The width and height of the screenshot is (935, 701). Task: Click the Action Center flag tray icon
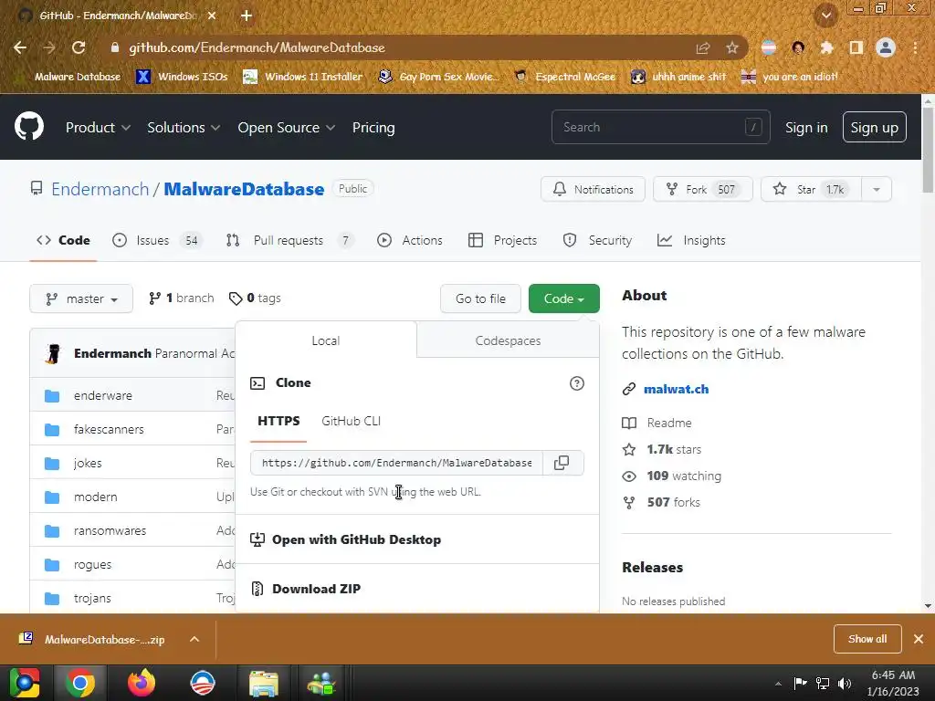tap(800, 684)
